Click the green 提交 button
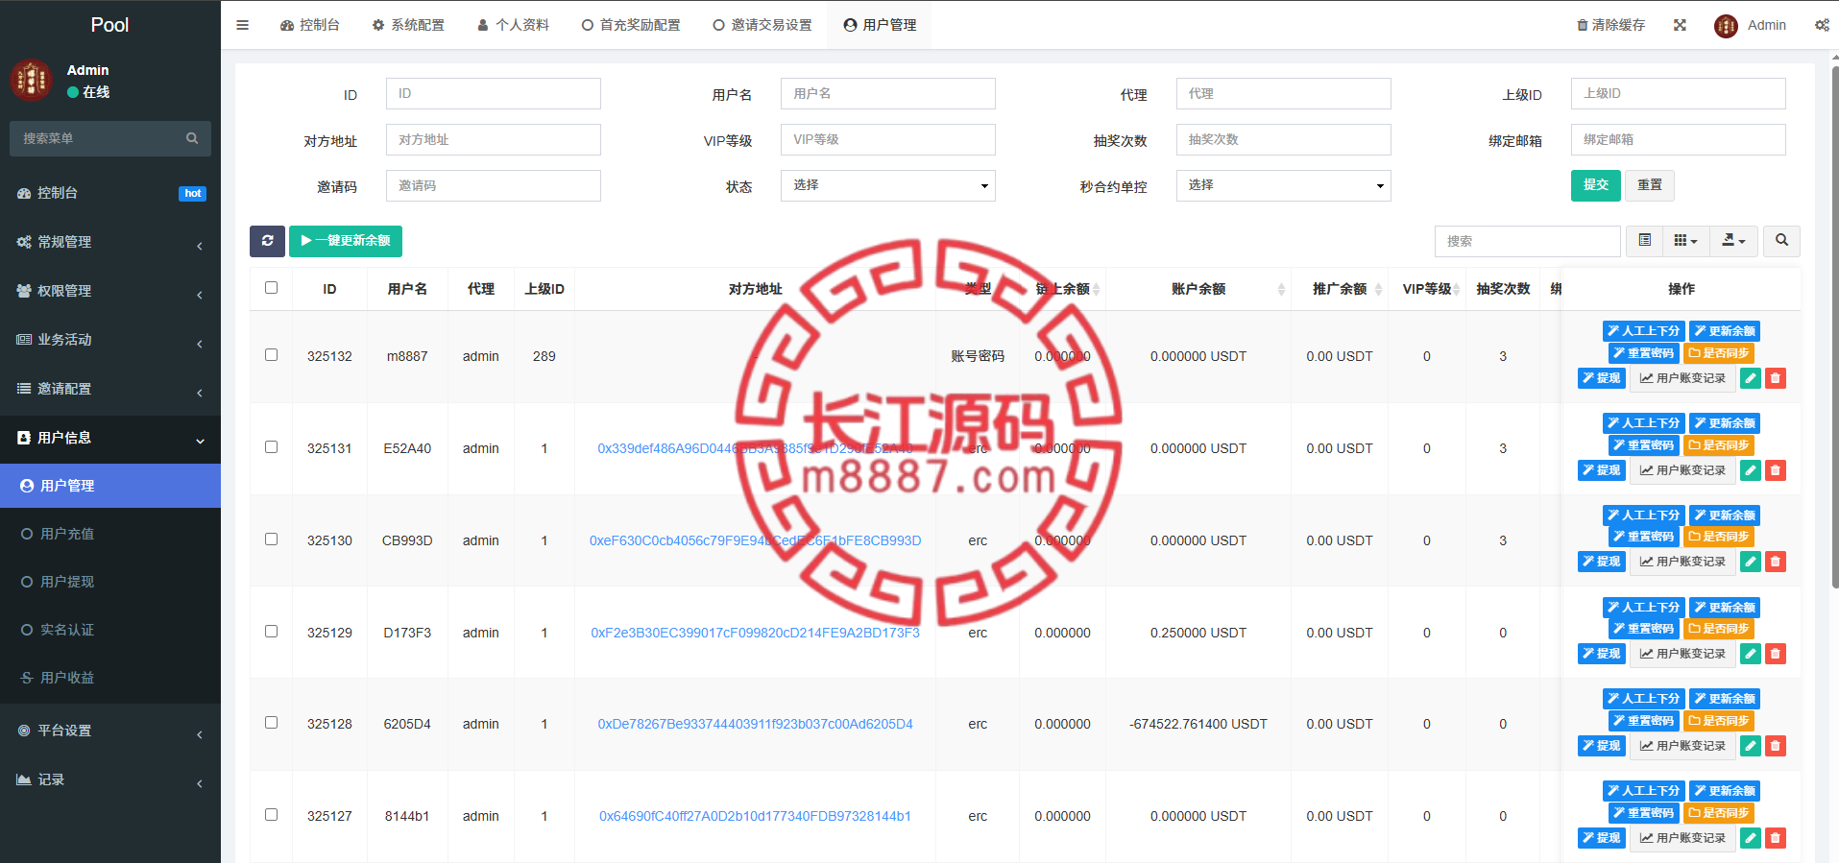Viewport: 1839px width, 863px height. coord(1596,185)
